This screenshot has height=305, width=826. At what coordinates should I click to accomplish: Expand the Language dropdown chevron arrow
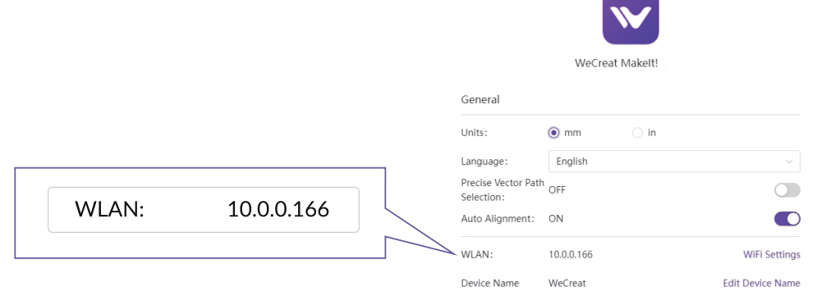click(789, 162)
